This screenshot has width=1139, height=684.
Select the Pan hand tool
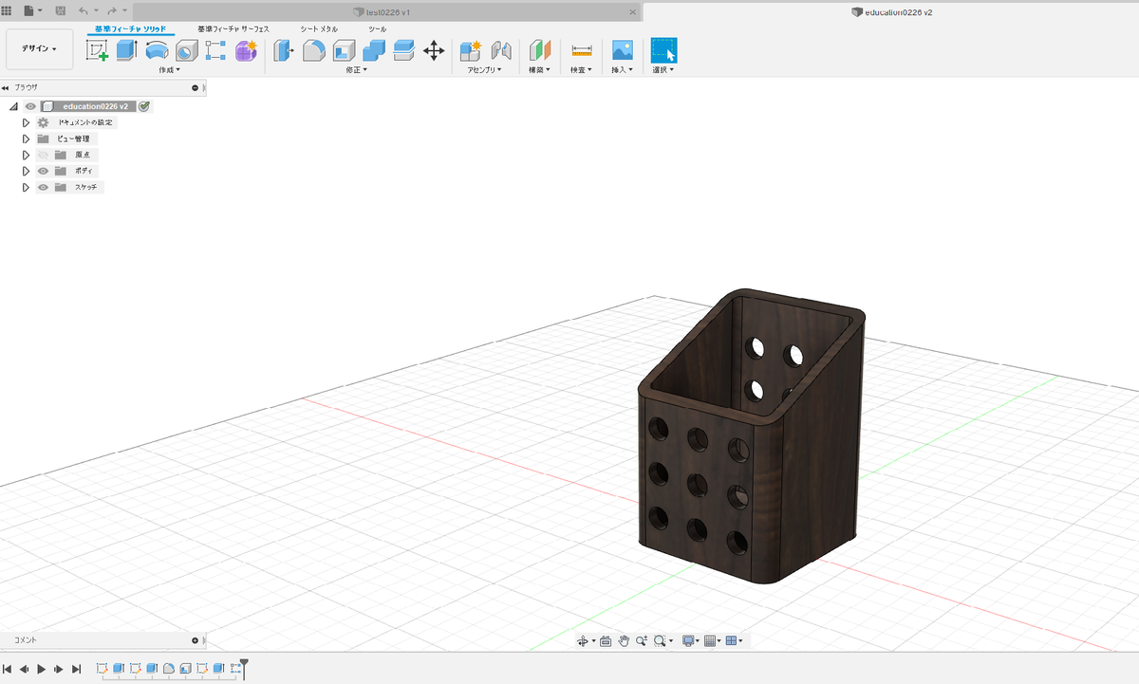click(624, 641)
